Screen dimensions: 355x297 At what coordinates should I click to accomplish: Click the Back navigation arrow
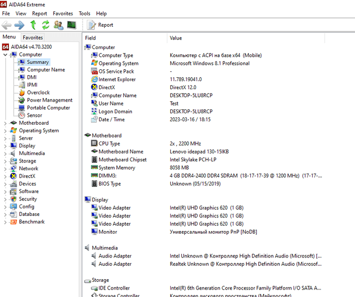click(x=6, y=25)
